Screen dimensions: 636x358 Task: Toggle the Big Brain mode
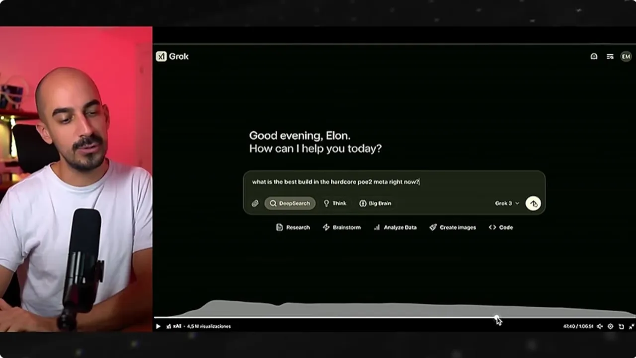click(375, 203)
